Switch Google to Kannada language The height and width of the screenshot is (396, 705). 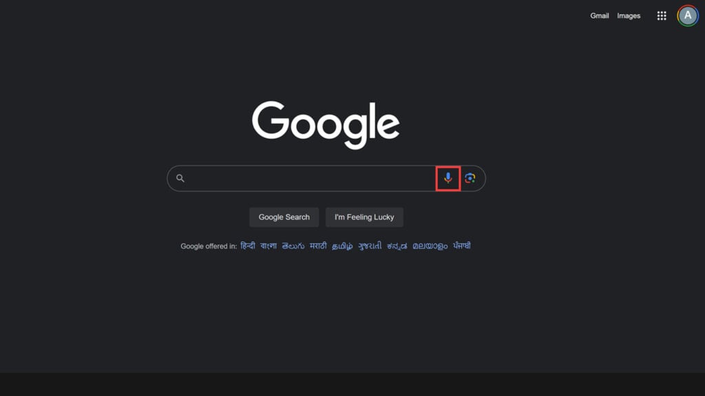(x=397, y=245)
